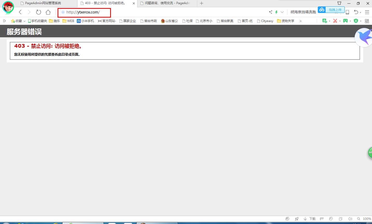Click the green translate extension icon

click(325, 21)
